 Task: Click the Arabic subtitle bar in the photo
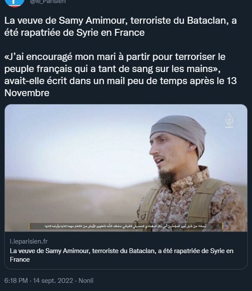tap(126, 226)
